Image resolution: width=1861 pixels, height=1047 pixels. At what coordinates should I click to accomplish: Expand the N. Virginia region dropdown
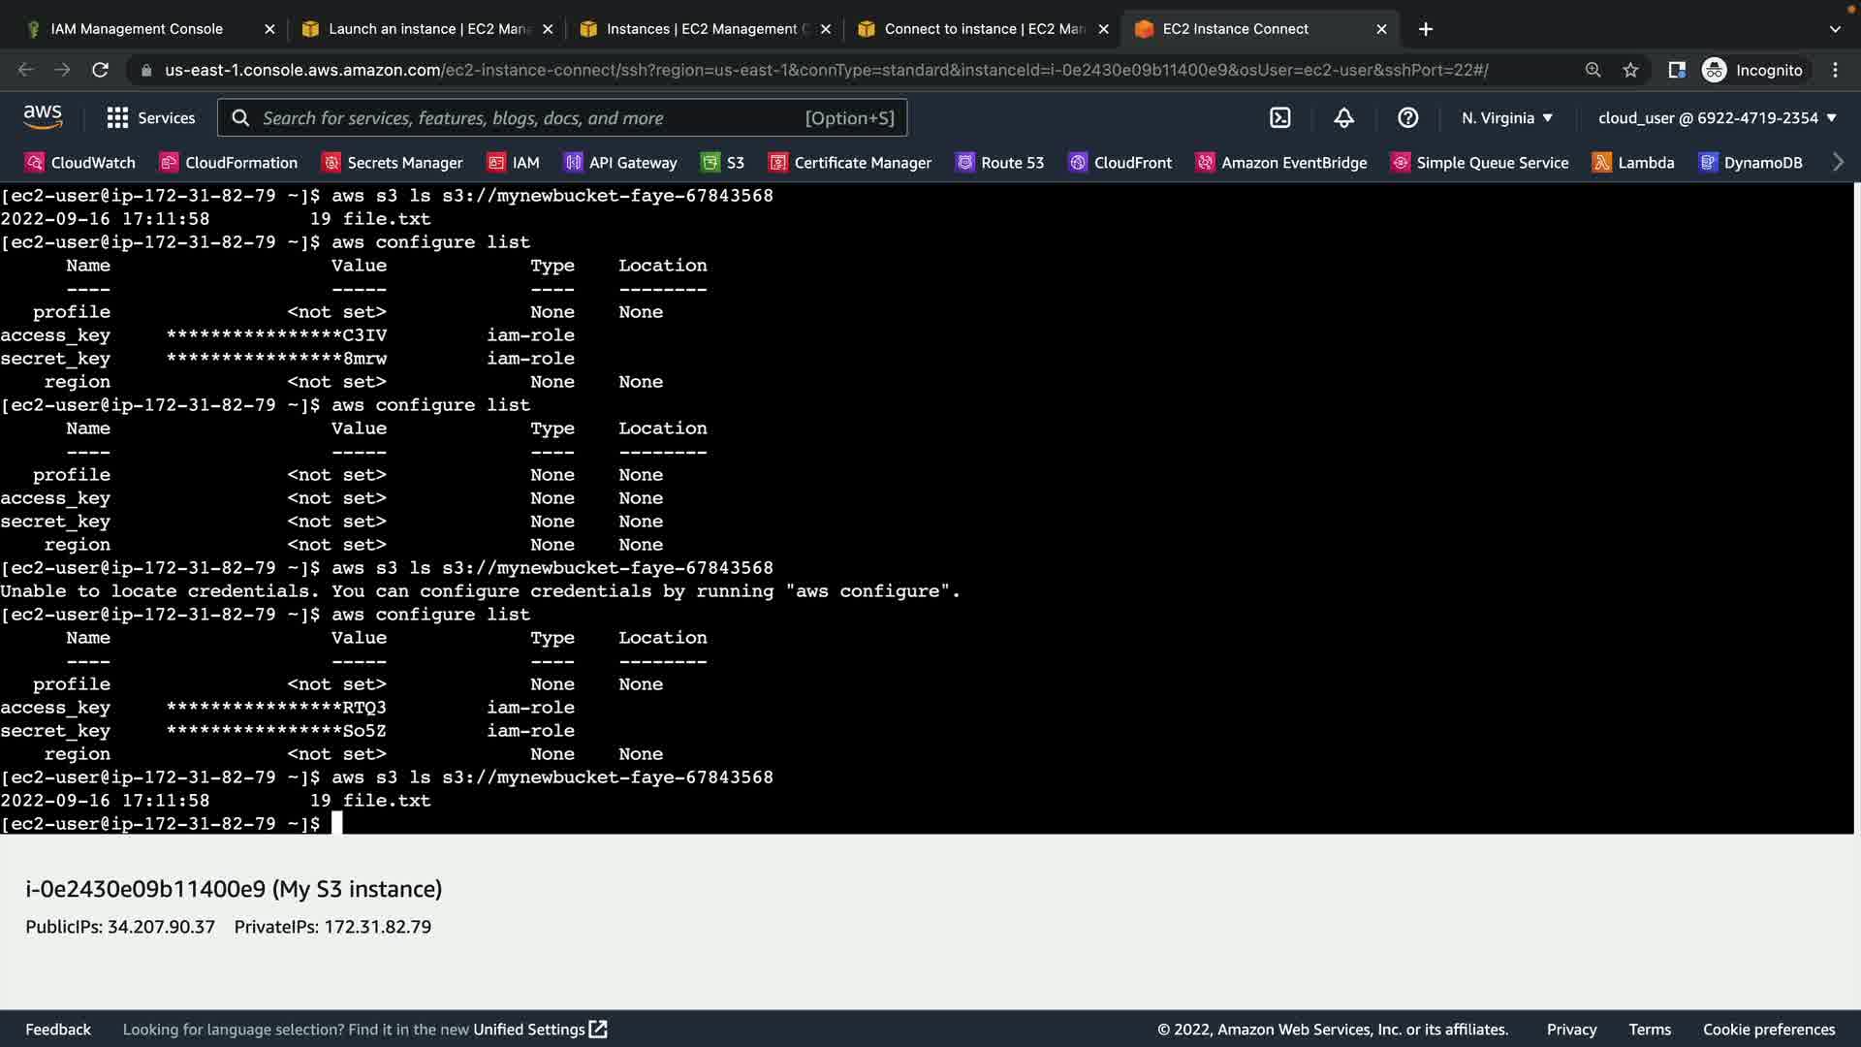(1507, 117)
